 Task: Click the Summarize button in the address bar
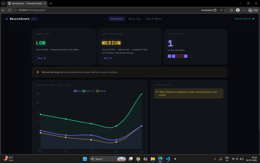pyautogui.click(x=209, y=10)
